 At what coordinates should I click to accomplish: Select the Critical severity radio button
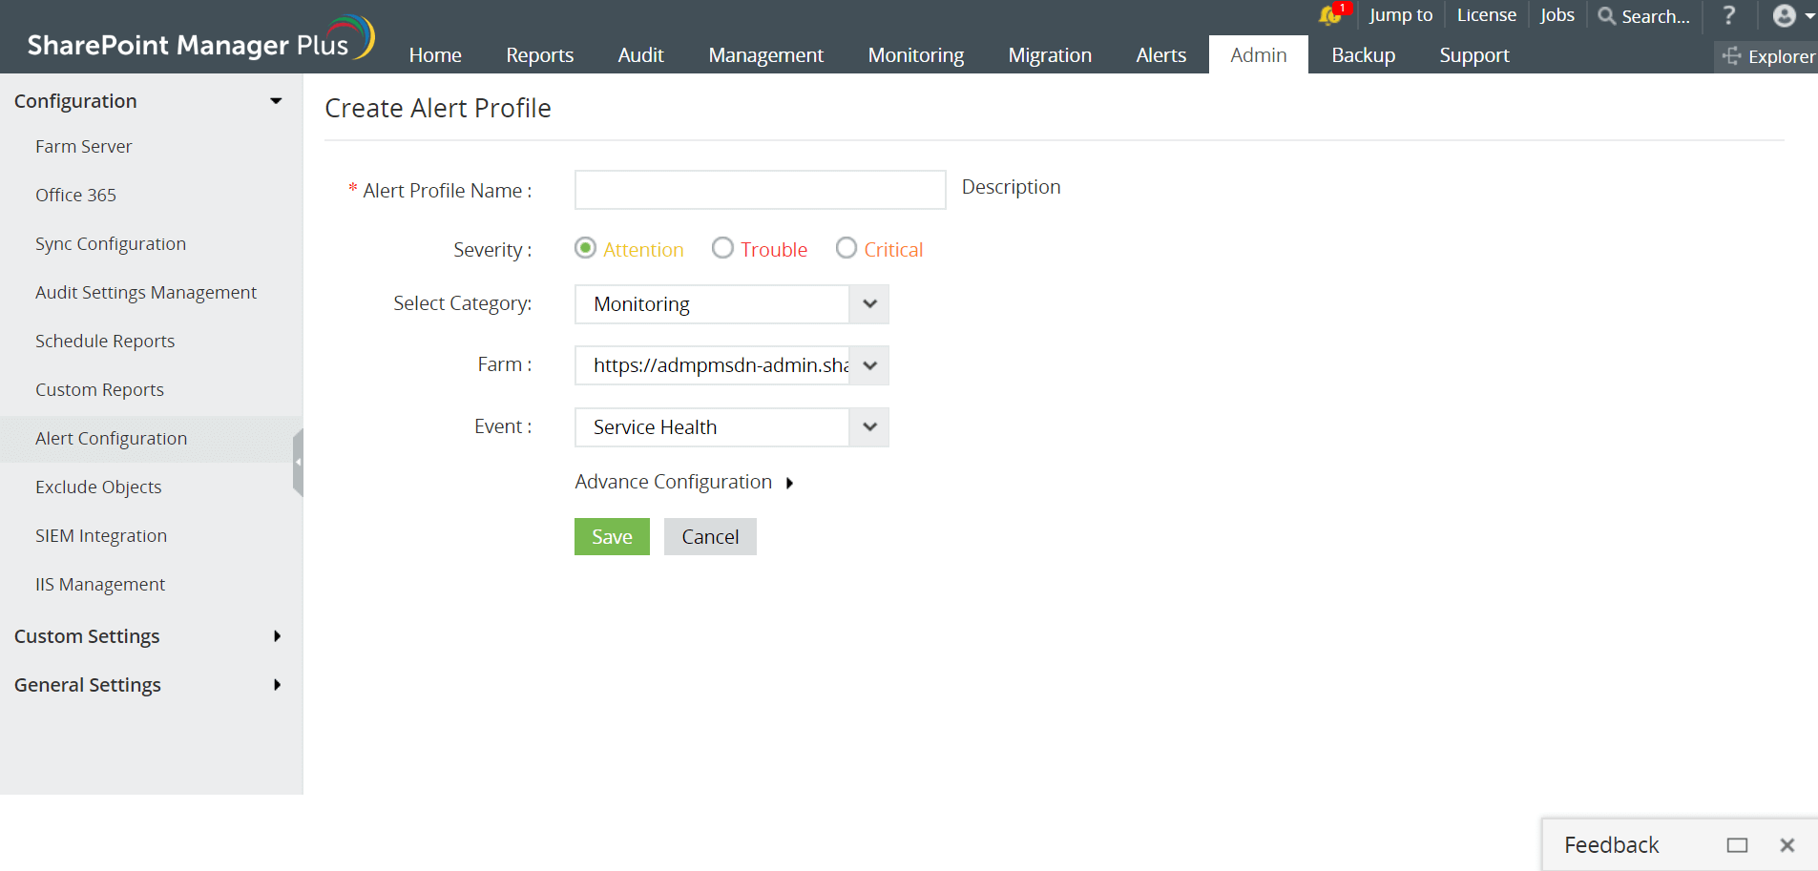tap(846, 248)
